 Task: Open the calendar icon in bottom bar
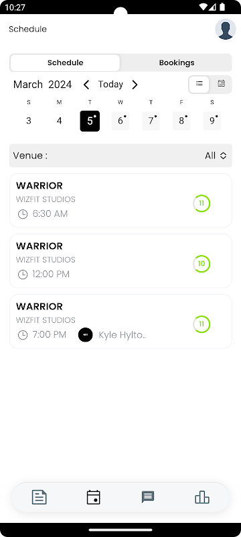94,497
